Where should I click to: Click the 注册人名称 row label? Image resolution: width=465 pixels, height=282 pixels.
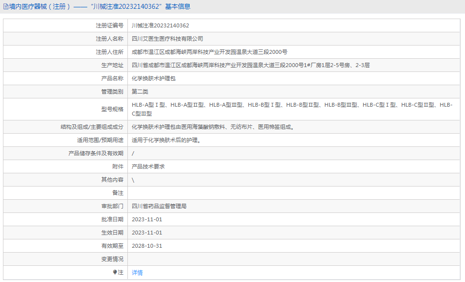pyautogui.click(x=109, y=39)
